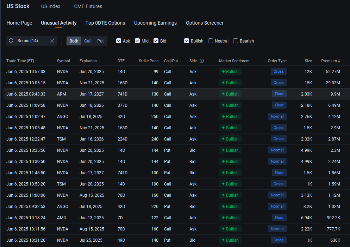Screen dimensions: 350x247
Task: Click Normal tag on 11:02:47 AVGO row
Action: point(277,117)
